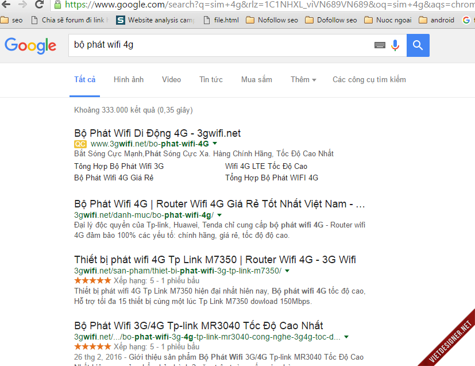Expand the arrow beside the M7350 result URL
Screen dimensions: 475x366
tap(288, 271)
